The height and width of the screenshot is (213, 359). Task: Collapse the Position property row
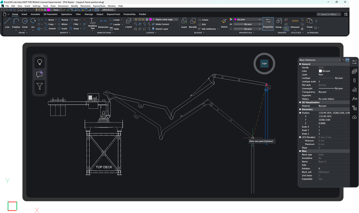pyautogui.click(x=300, y=113)
